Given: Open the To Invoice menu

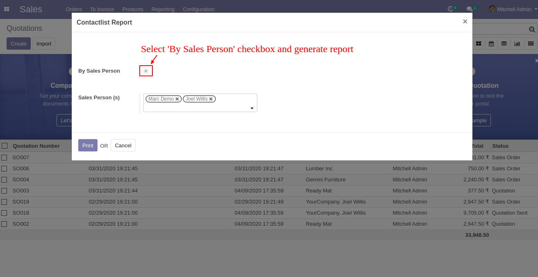Looking at the screenshot, I should pos(102,9).
